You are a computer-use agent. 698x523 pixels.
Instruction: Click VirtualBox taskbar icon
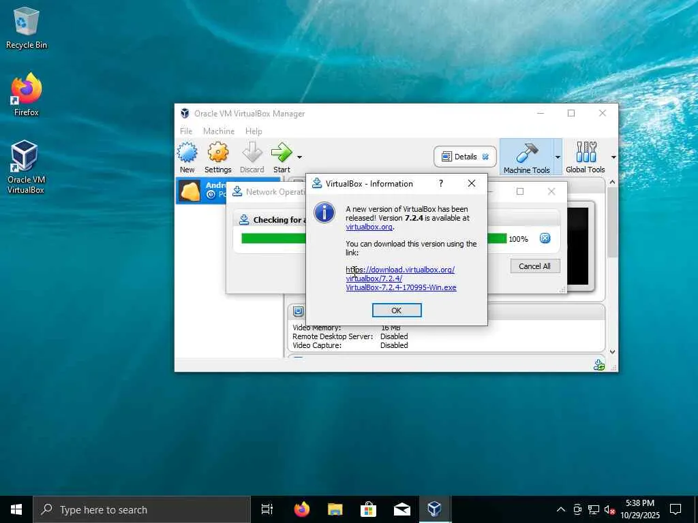(434, 509)
